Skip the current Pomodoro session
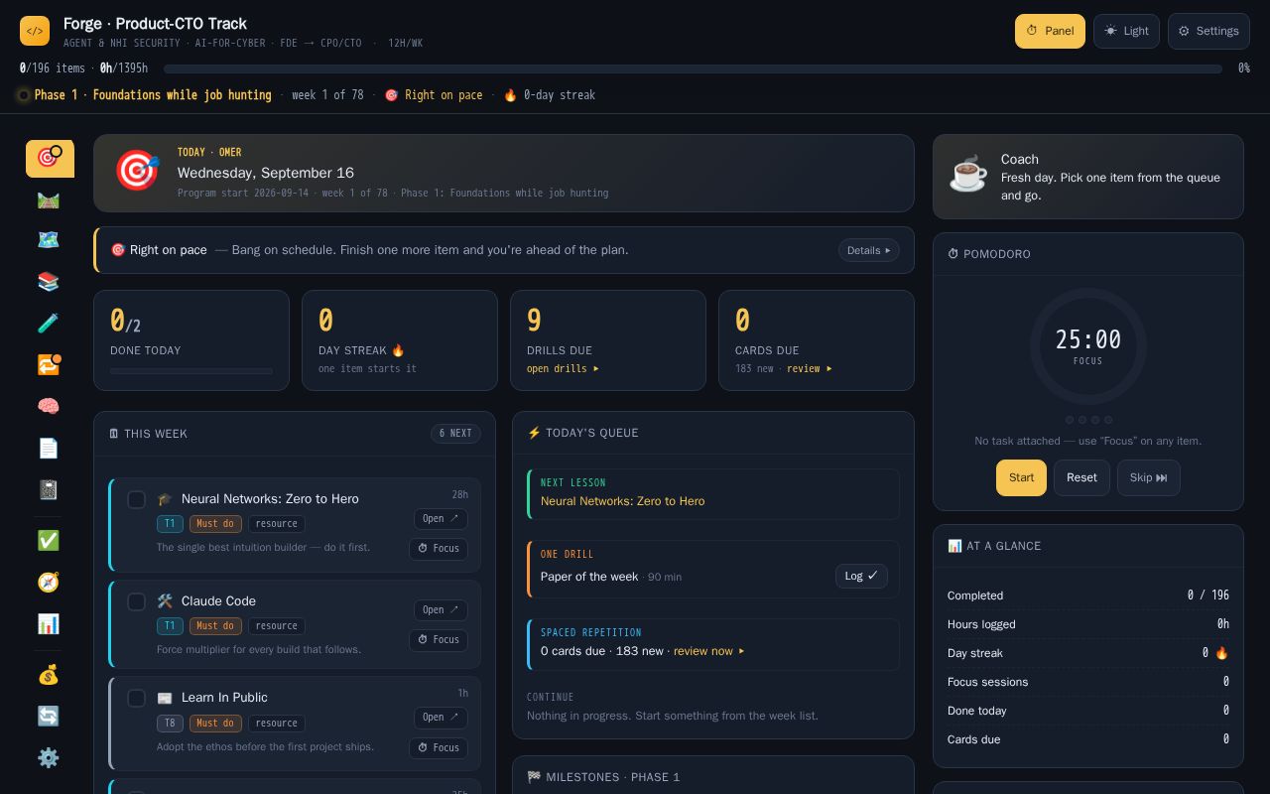This screenshot has height=794, width=1270. coord(1149,477)
